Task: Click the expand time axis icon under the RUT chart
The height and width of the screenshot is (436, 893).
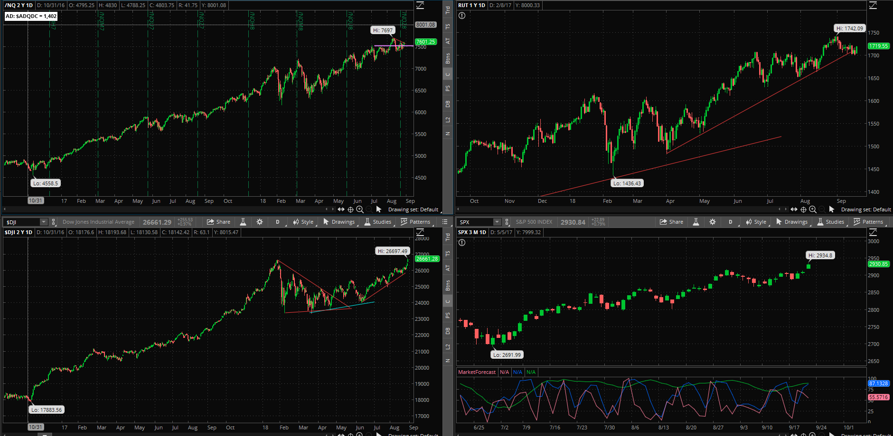Action: coord(794,209)
